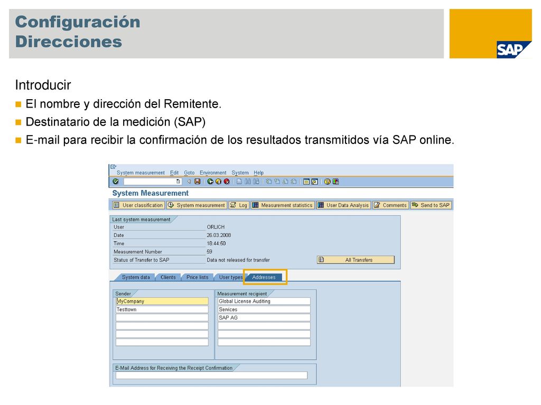Open the System menu

240,172
